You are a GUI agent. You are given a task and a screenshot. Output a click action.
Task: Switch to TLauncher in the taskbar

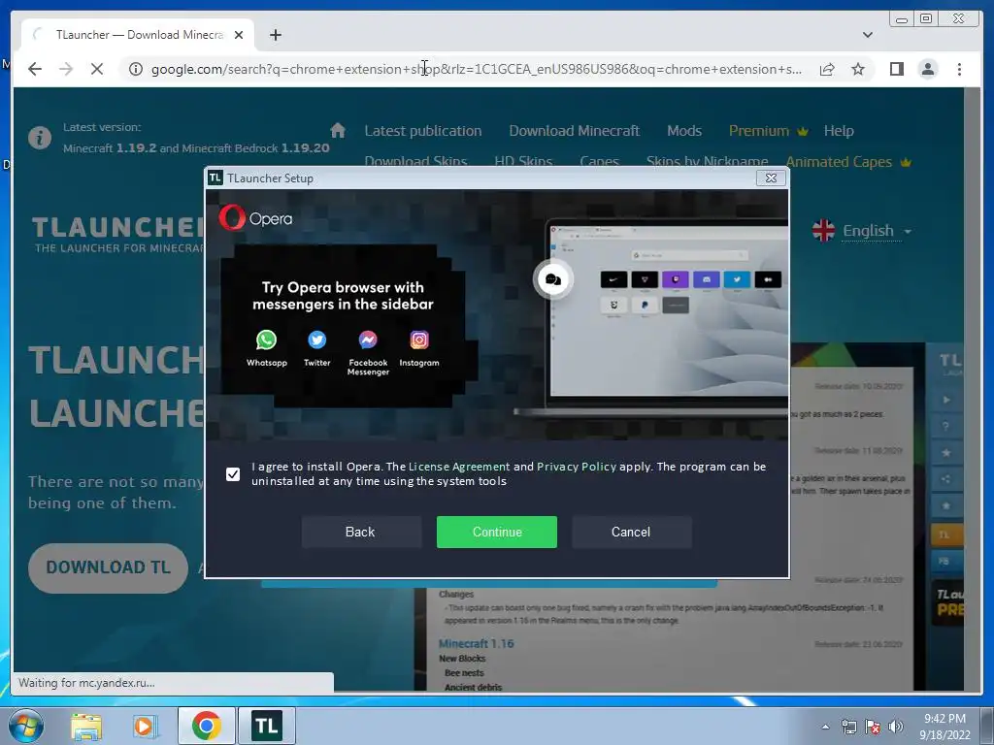(267, 726)
